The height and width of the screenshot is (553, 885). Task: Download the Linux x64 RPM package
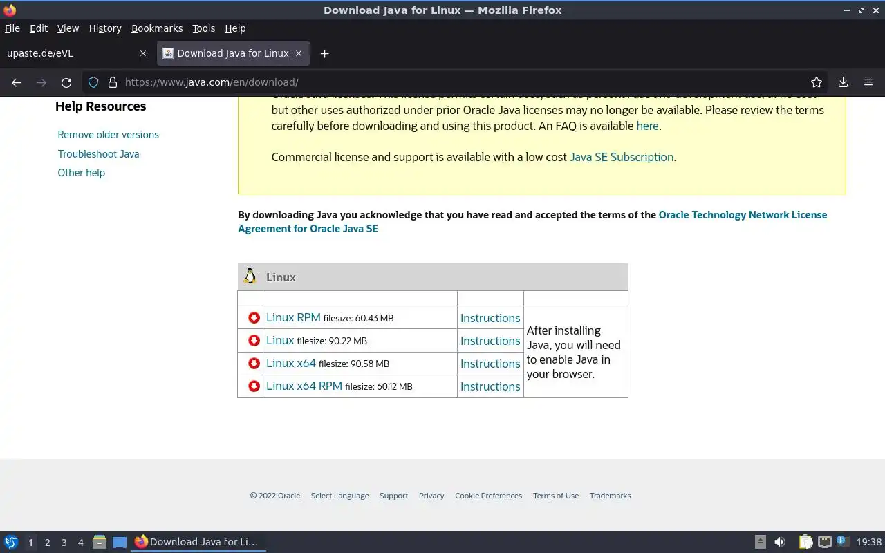(304, 386)
